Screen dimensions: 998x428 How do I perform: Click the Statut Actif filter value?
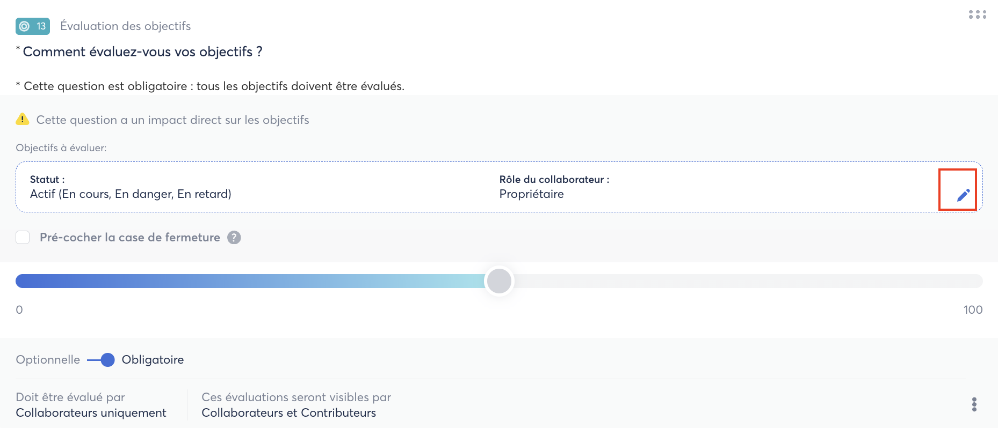pos(131,194)
